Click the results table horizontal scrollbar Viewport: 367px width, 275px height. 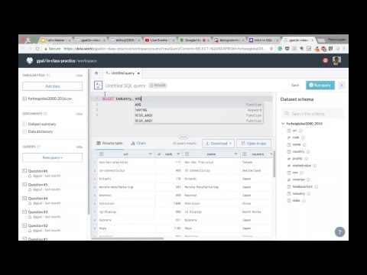pos(128,238)
